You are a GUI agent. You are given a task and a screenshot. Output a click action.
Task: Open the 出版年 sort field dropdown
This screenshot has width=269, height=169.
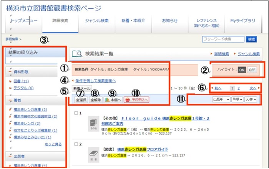(x=219, y=99)
